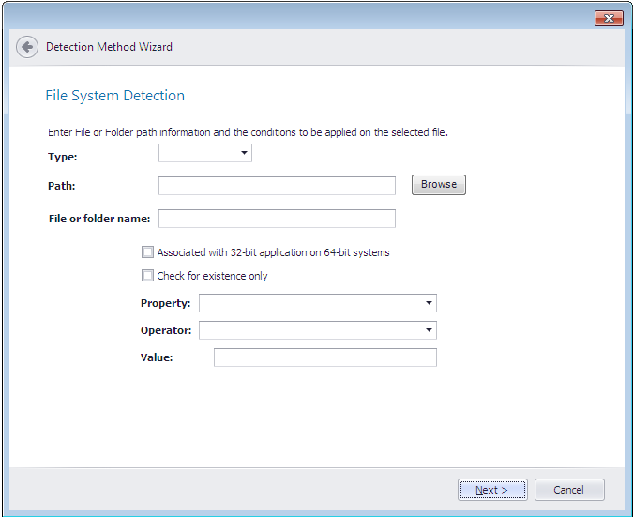The height and width of the screenshot is (517, 633).
Task: Click inside the Path text field
Action: pos(277,186)
